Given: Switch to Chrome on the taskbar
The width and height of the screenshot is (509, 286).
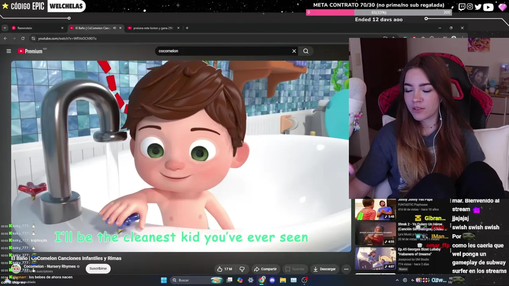Looking at the screenshot, I should point(261,280).
